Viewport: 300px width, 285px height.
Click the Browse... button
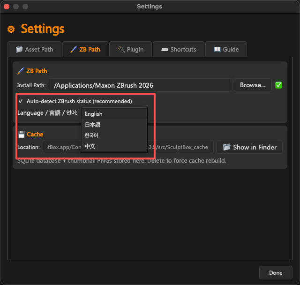(x=253, y=85)
